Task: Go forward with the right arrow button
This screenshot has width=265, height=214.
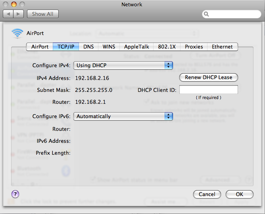Action: (18, 14)
